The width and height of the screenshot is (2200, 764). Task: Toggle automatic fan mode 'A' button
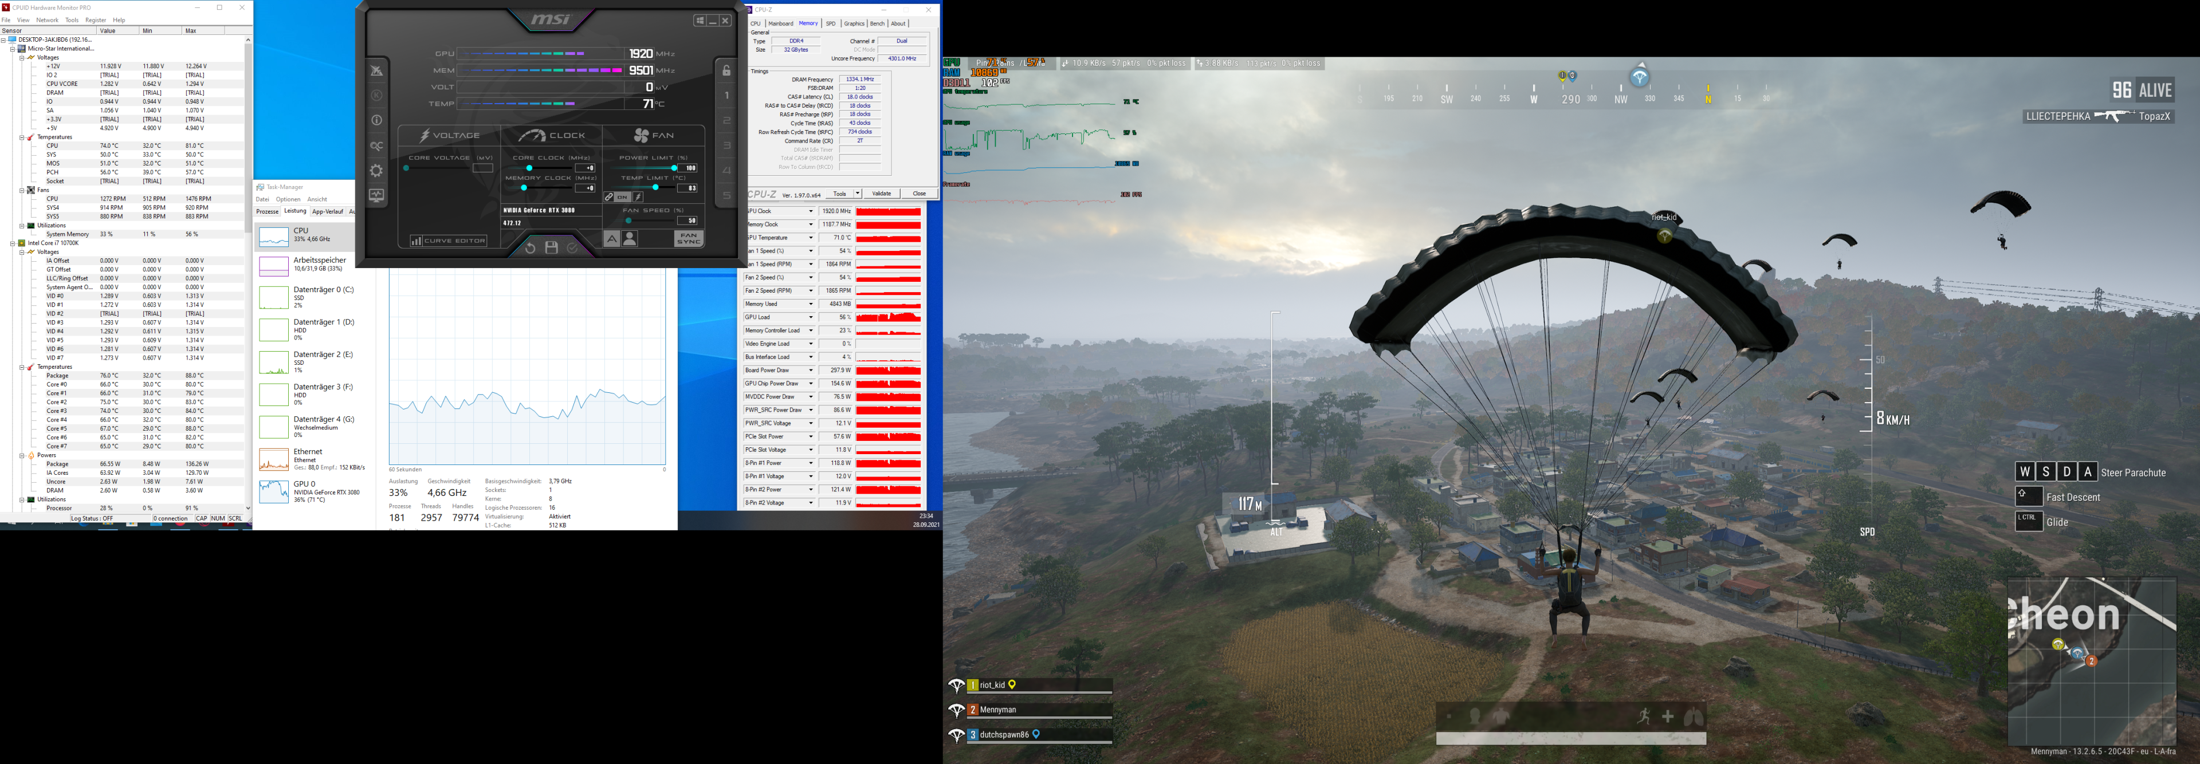click(611, 239)
